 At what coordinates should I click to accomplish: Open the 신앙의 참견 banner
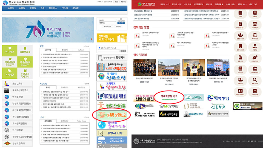144,98
